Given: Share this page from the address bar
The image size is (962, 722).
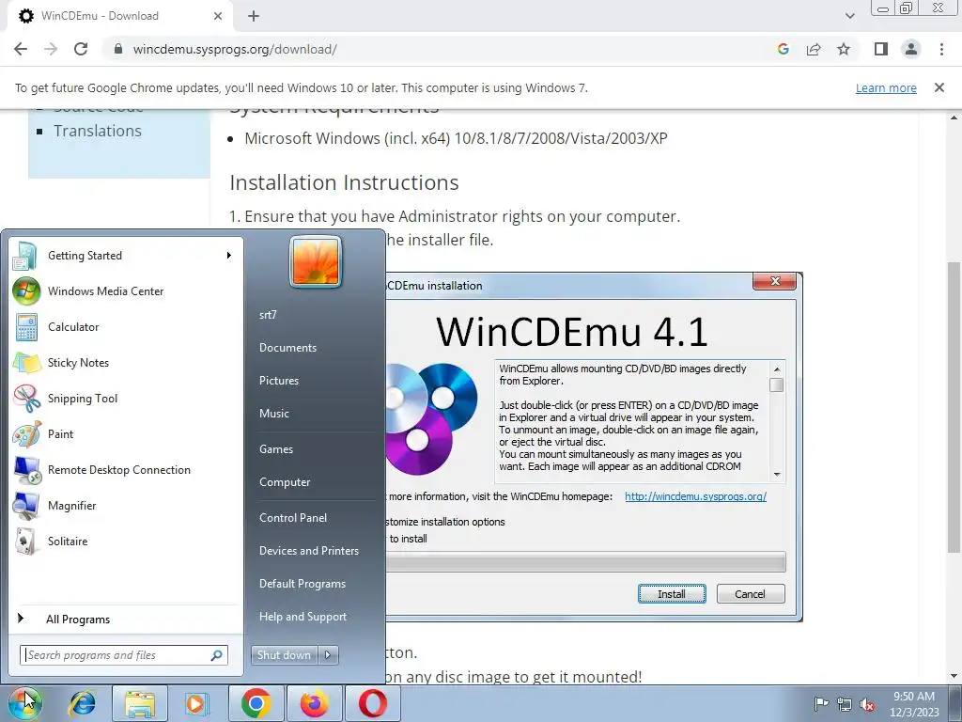Looking at the screenshot, I should [814, 49].
